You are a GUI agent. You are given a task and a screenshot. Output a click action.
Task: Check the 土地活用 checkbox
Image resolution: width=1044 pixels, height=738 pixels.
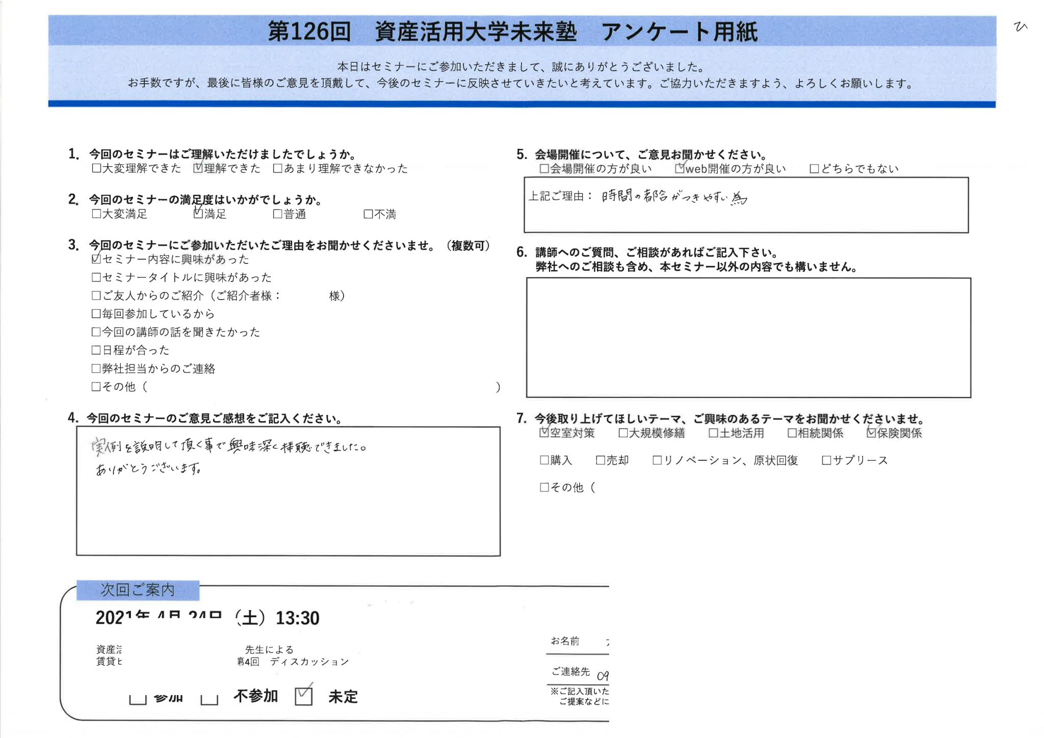pos(713,433)
